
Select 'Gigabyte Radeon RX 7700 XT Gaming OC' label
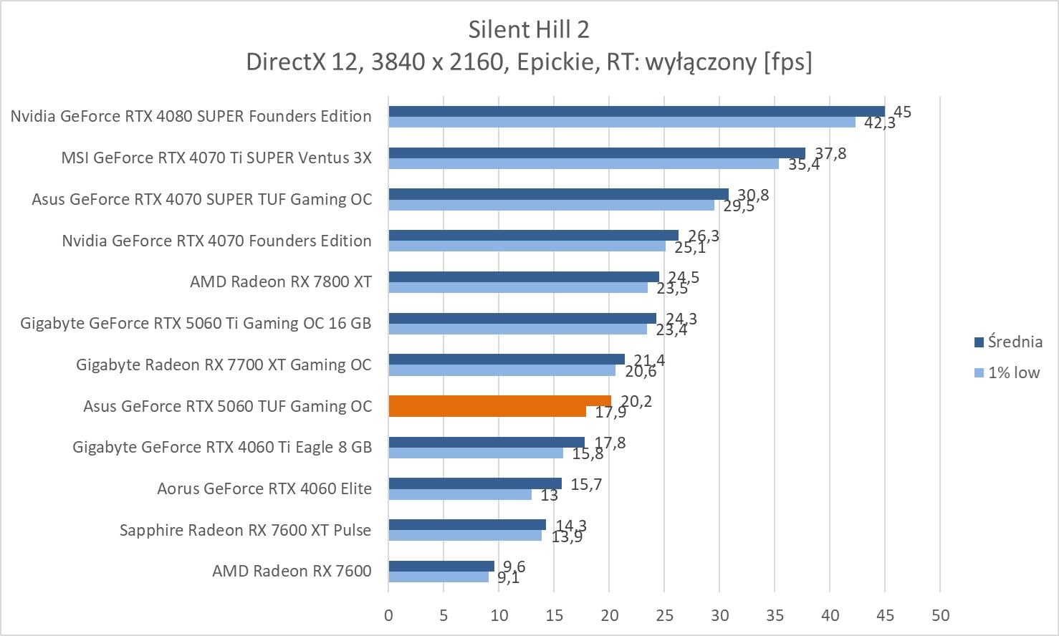tap(224, 365)
